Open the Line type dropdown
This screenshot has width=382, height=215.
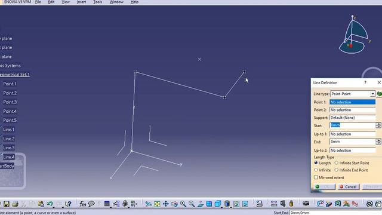(372, 94)
